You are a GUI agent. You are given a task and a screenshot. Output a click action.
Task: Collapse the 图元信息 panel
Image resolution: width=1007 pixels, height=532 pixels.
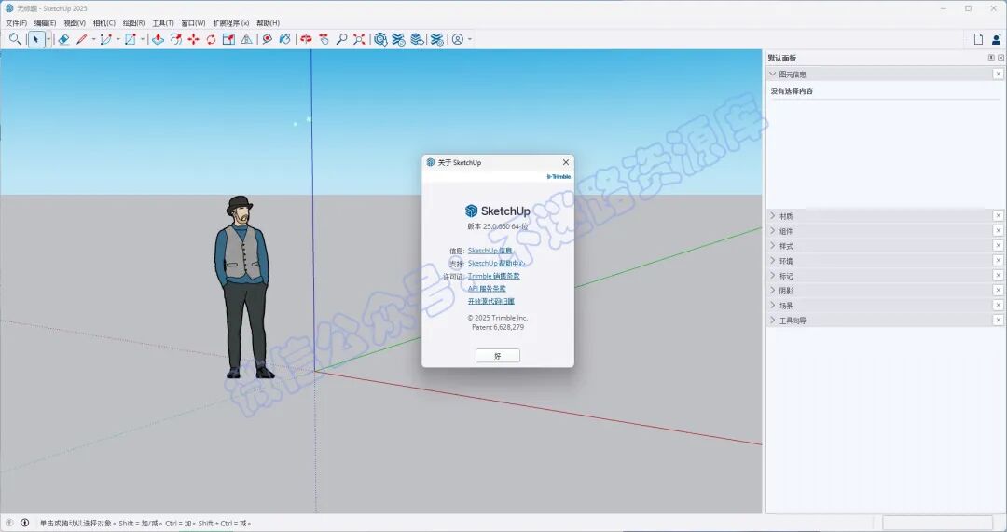tap(773, 75)
